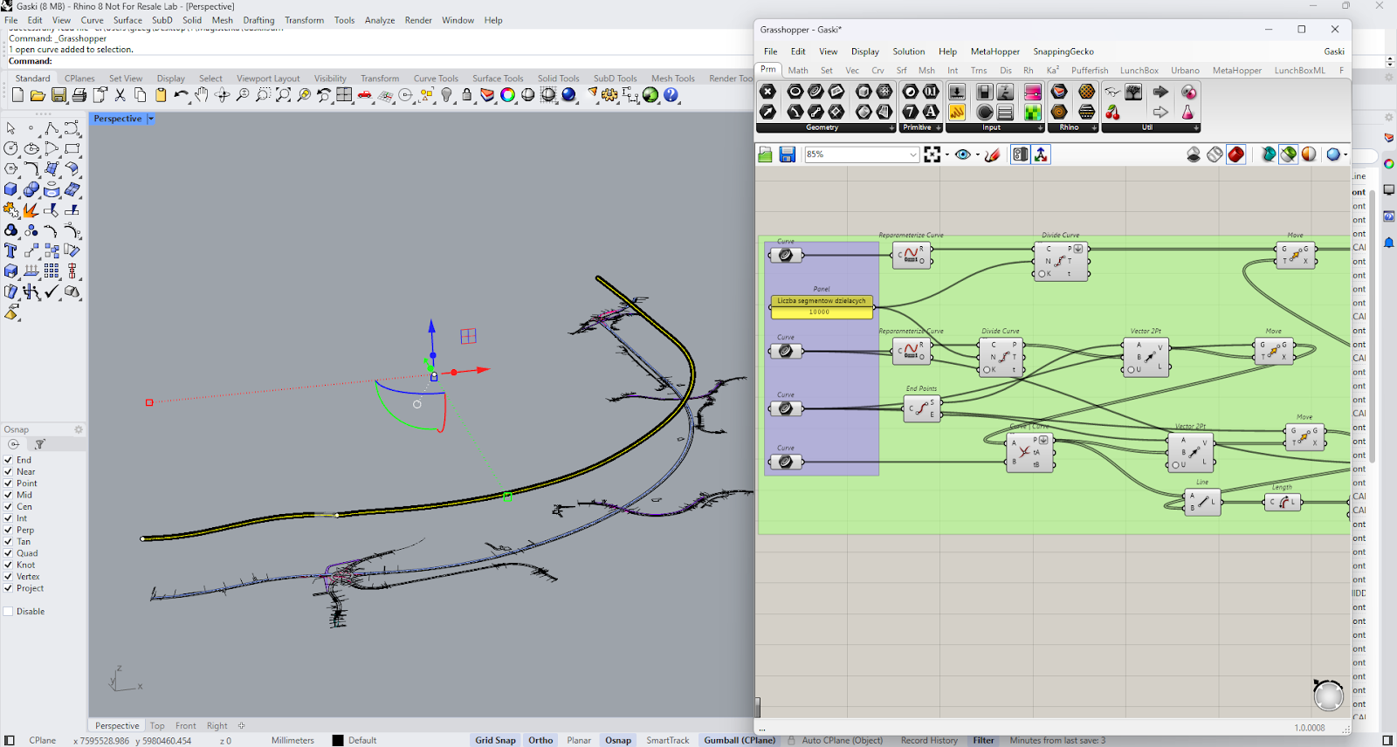
Task: Click the cherry Cluster component icon
Action: 1112,112
